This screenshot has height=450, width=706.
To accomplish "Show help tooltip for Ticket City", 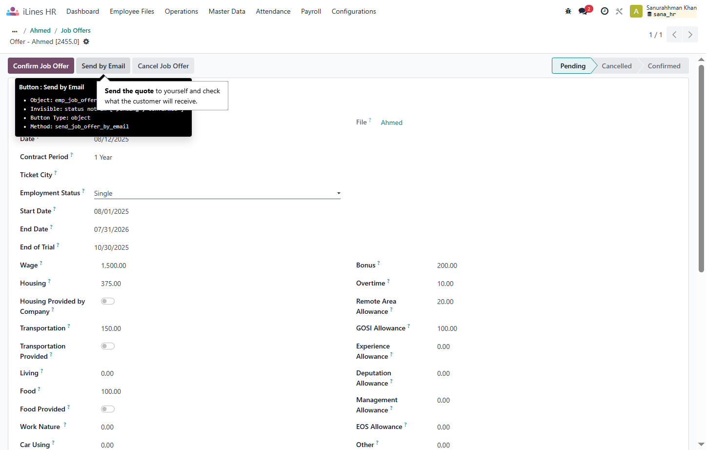I will (55, 172).
